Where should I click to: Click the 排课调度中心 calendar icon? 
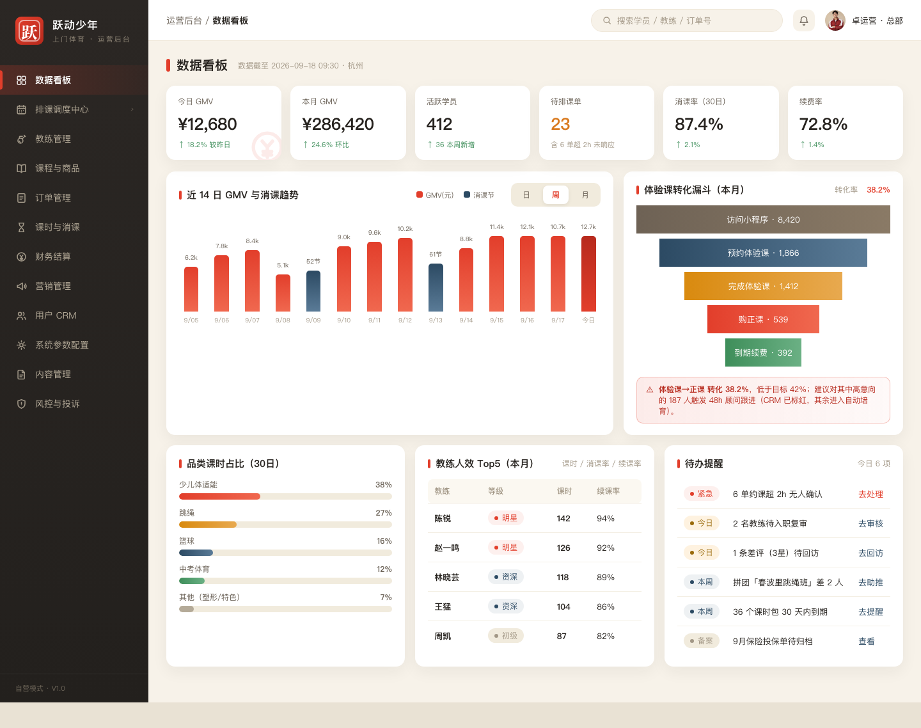[x=21, y=109]
